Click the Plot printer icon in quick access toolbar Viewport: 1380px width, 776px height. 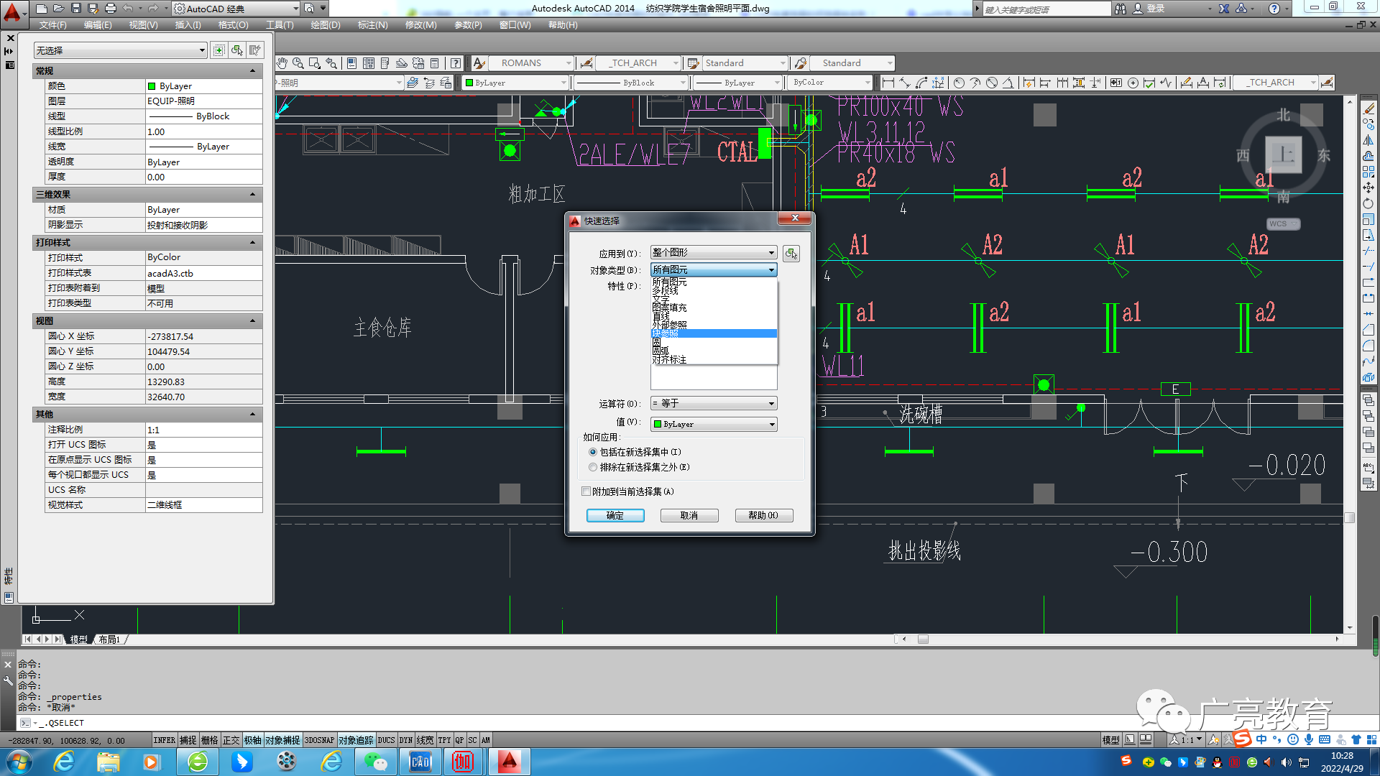coord(110,9)
